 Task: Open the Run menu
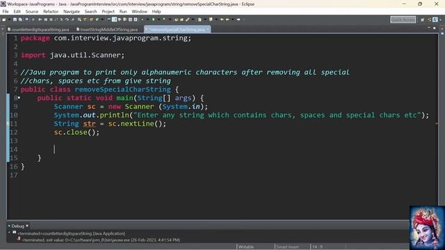pos(123,12)
